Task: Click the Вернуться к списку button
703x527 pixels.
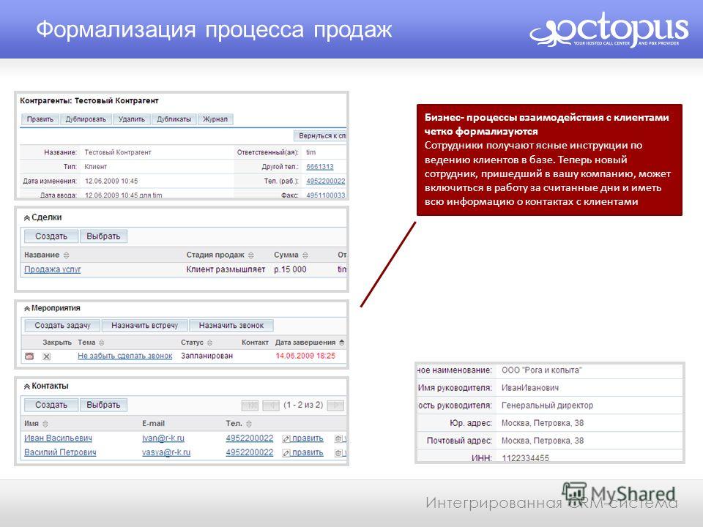Action: 320,135
